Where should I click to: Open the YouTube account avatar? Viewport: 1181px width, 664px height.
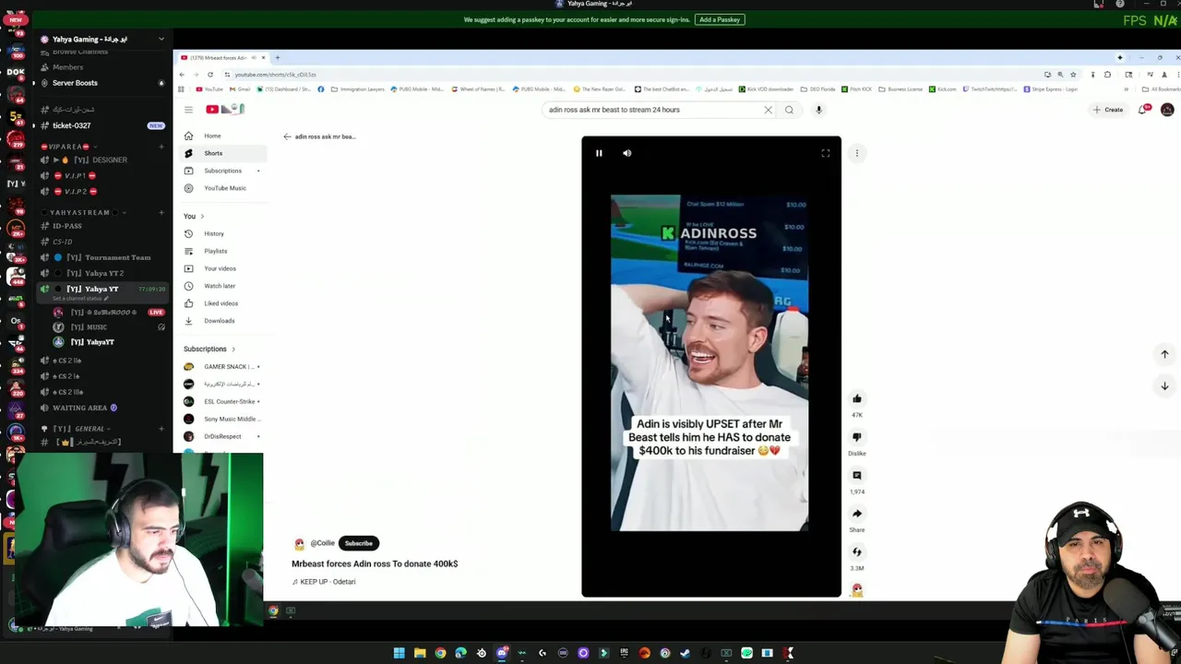pos(1167,110)
